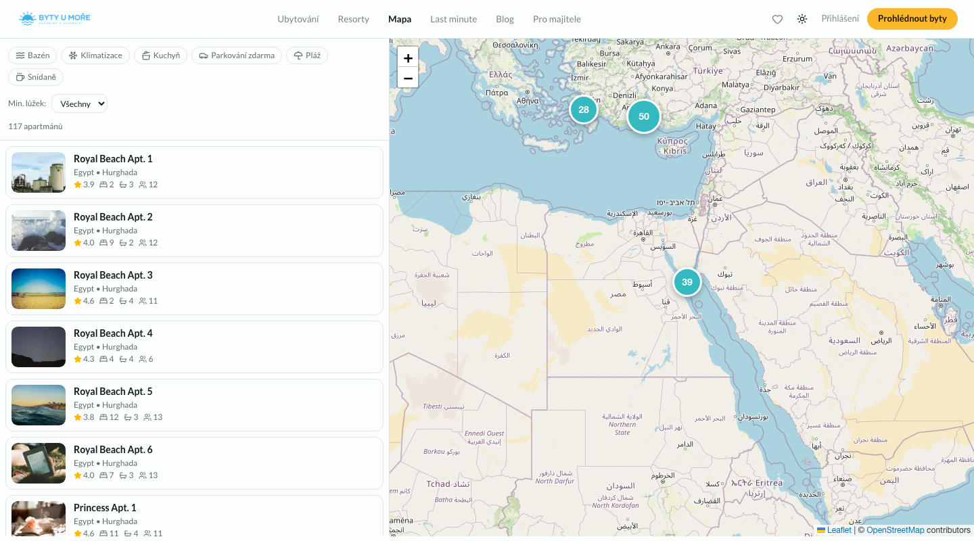Open the map cluster marked 39
Viewport: 974px width, 541px height.
point(687,282)
